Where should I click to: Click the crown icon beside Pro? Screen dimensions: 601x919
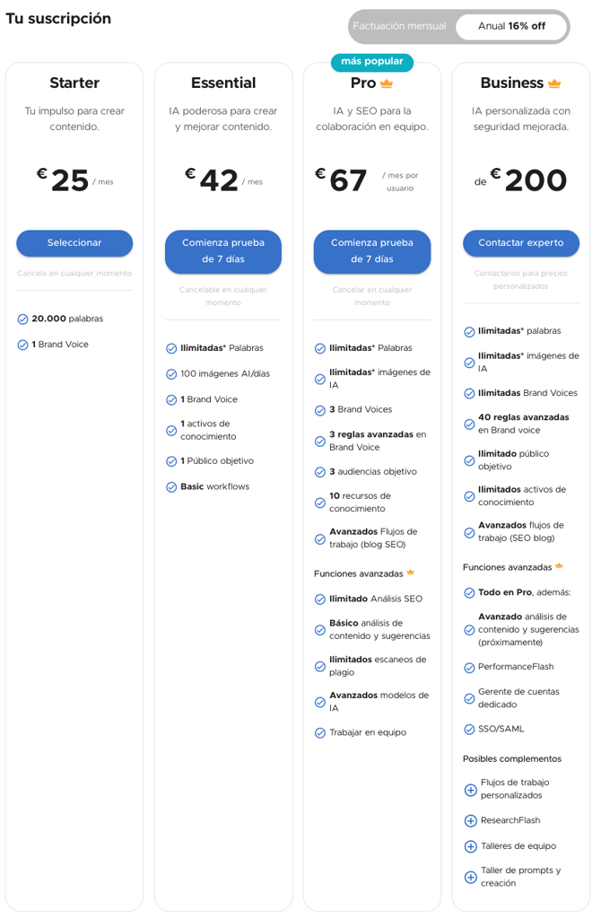coord(387,83)
